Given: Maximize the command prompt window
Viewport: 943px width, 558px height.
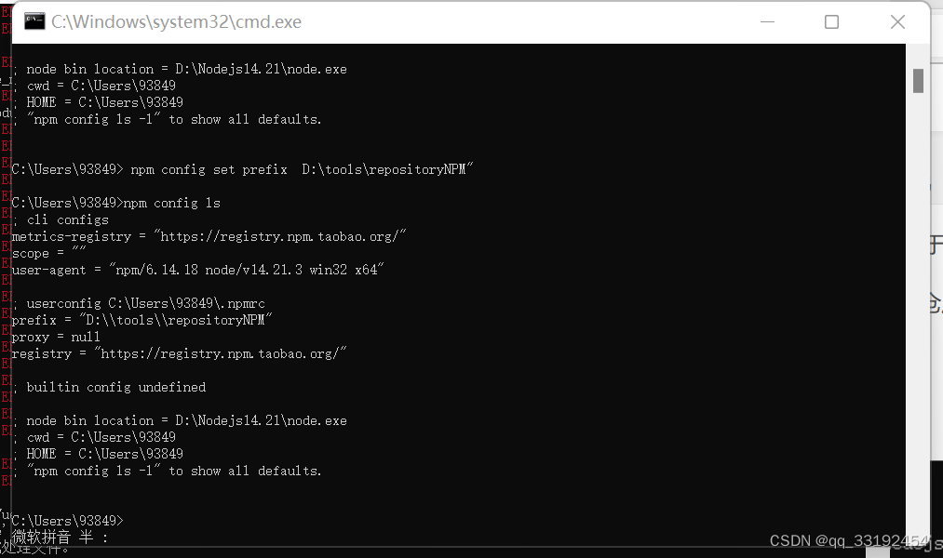Looking at the screenshot, I should coord(831,21).
